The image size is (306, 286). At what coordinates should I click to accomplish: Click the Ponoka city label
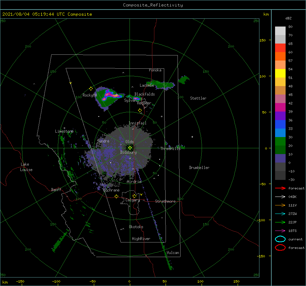[155, 70]
